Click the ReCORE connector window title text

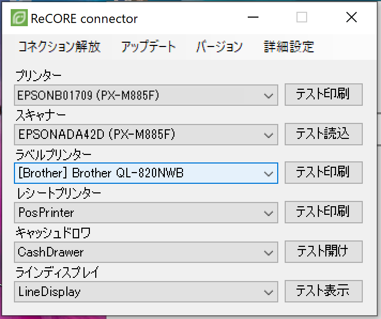point(84,19)
